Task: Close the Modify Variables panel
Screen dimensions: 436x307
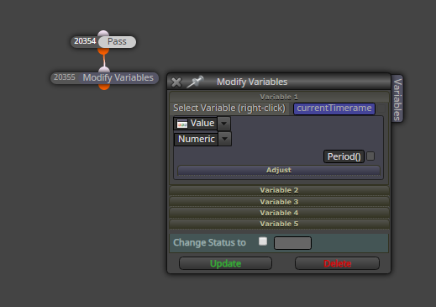Action: pos(176,82)
